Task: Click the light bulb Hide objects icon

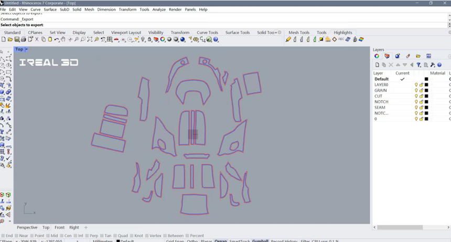Action: 143,39
